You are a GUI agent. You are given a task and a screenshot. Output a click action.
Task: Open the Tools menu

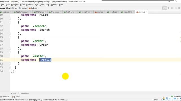coord(42,5)
